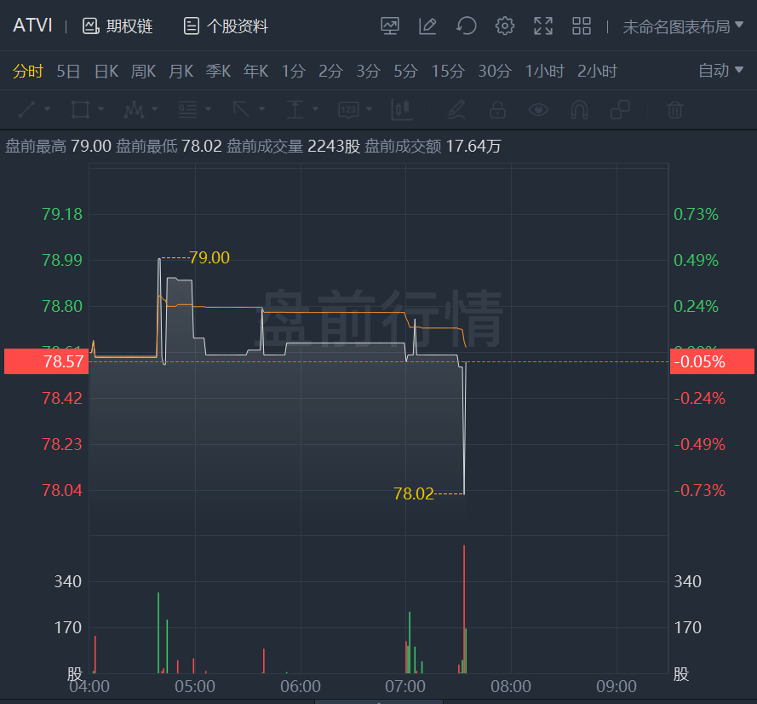The height and width of the screenshot is (704, 757).
Task: Toggle the magnet snap icon
Action: coord(579,110)
